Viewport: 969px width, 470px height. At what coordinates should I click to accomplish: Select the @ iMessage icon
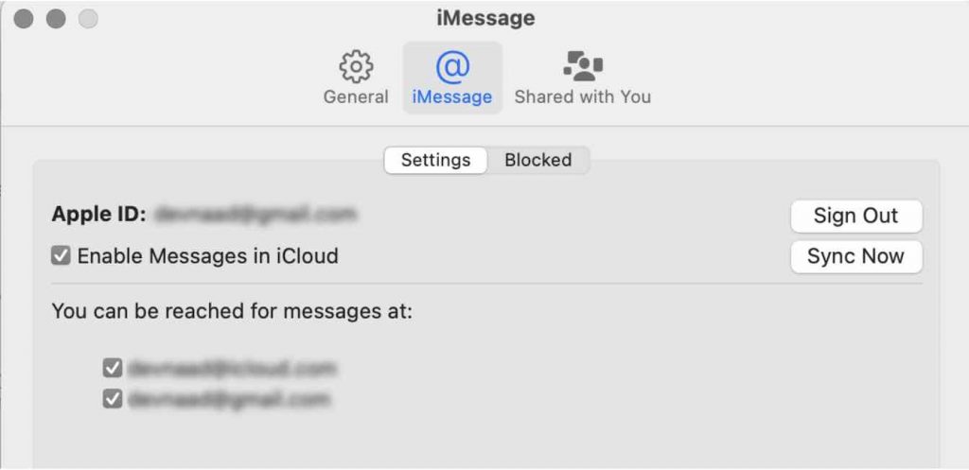pyautogui.click(x=453, y=67)
